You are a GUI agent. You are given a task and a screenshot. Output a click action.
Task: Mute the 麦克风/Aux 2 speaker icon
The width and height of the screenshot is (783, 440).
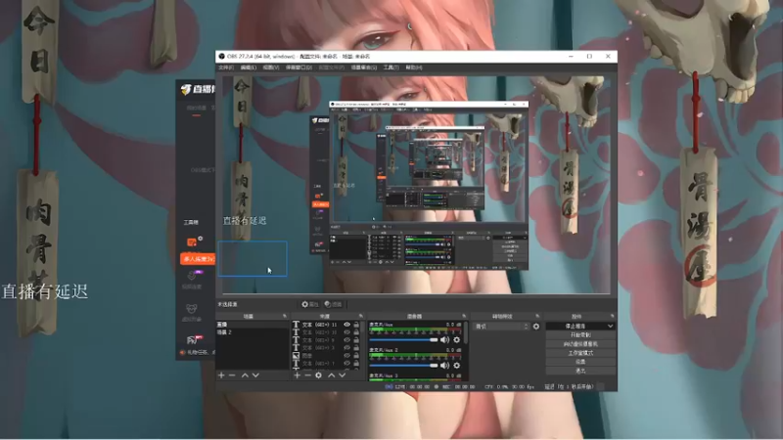click(x=444, y=365)
